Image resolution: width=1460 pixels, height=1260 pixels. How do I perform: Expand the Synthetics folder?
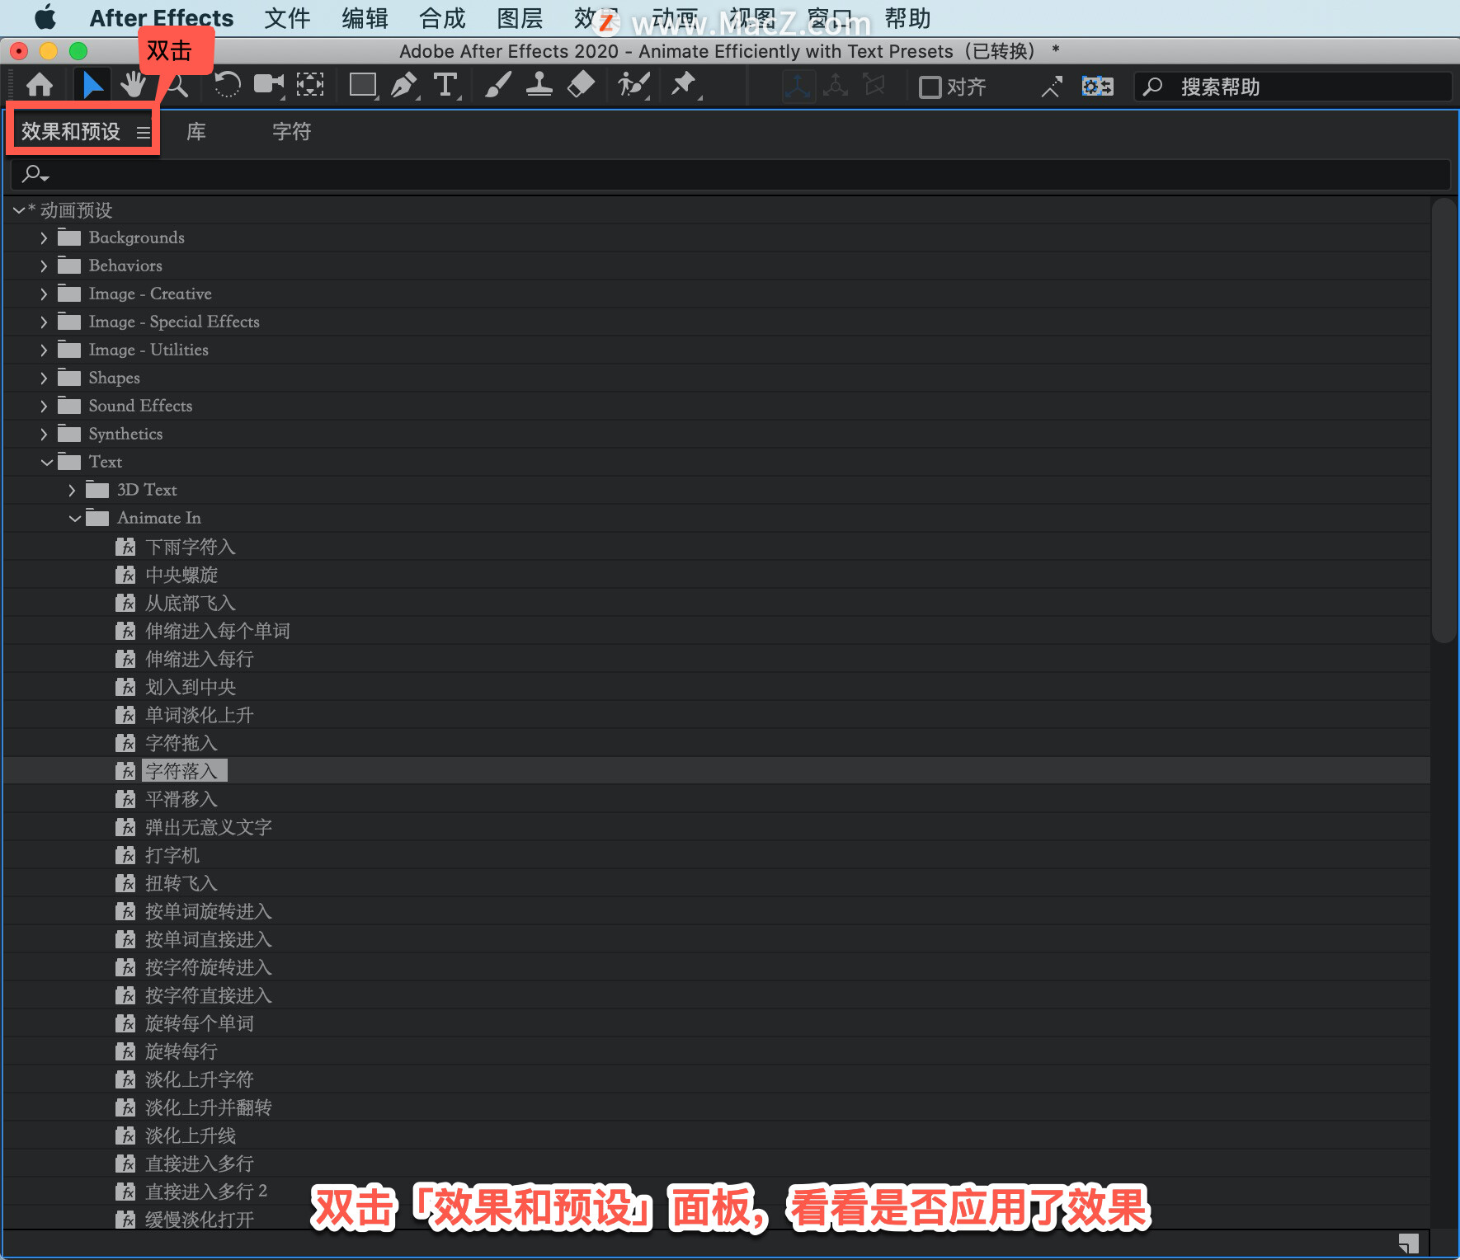click(44, 435)
